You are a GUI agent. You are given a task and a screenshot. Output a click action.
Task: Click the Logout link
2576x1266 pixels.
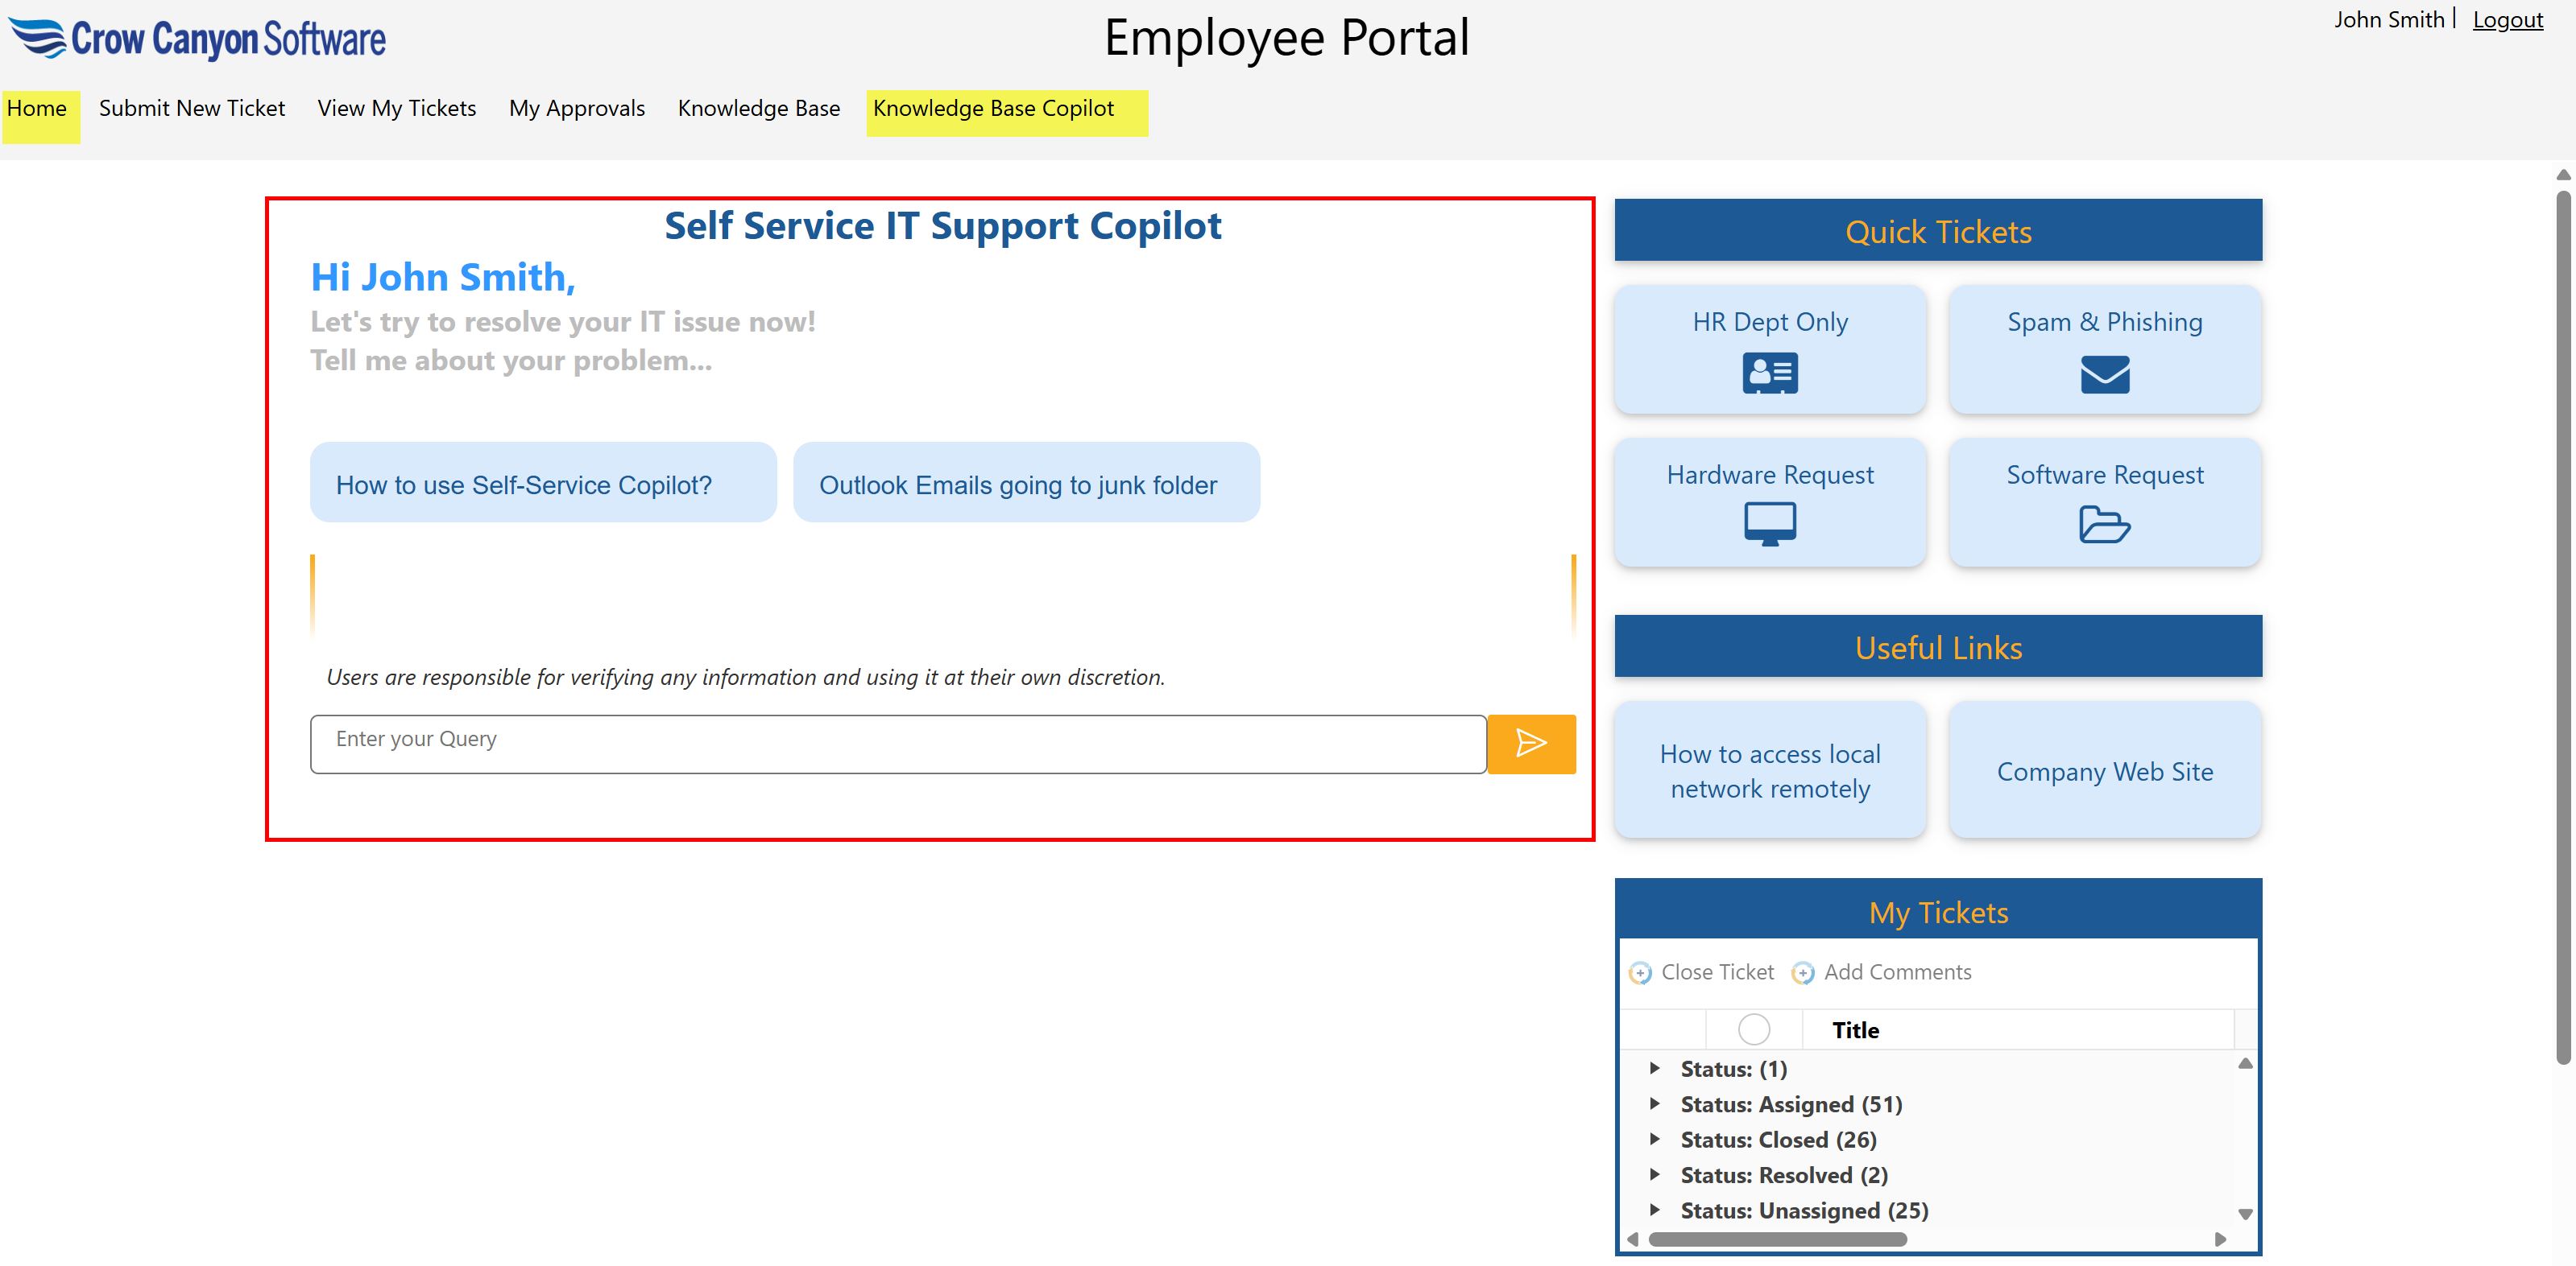pyautogui.click(x=2507, y=19)
